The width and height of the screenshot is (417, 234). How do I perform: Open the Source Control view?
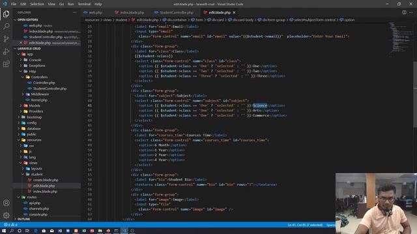(x=6, y=39)
